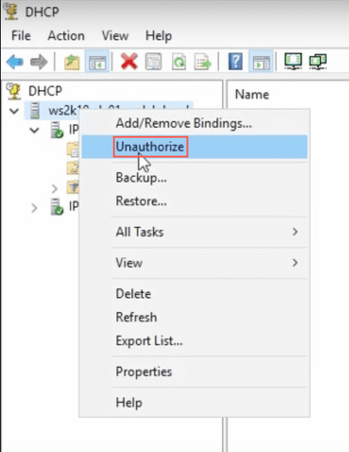This screenshot has width=349, height=452.
Task: Expand the second IP node chevron
Action: pyautogui.click(x=34, y=208)
